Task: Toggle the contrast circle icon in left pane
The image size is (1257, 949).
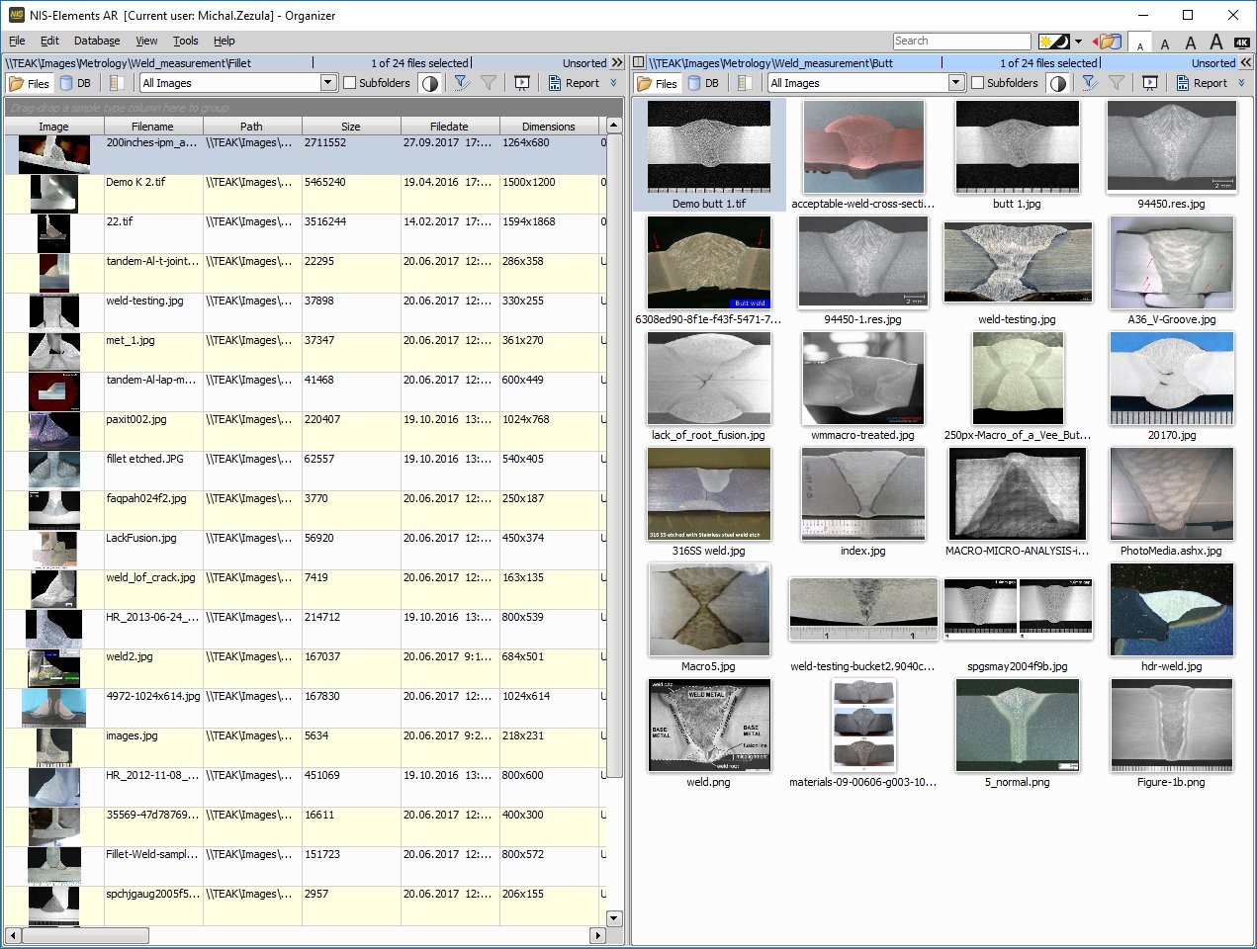Action: coord(430,83)
